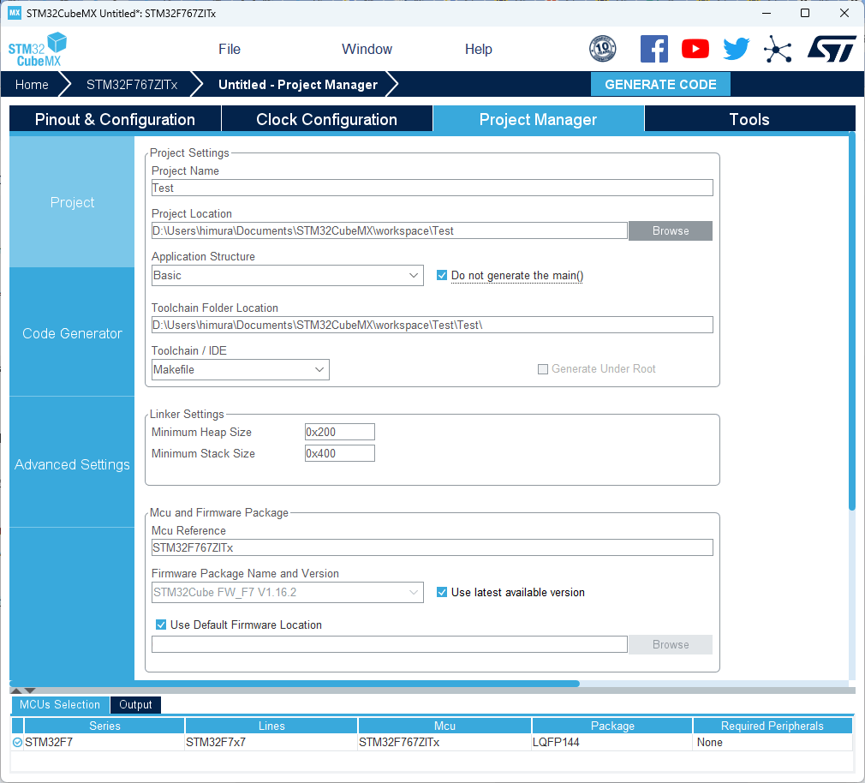
Task: Open the Twitter bird icon link
Action: (737, 49)
